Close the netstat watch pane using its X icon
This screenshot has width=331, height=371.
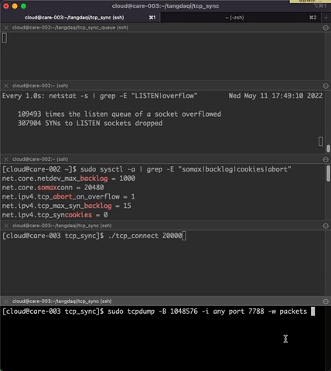tap(6, 86)
